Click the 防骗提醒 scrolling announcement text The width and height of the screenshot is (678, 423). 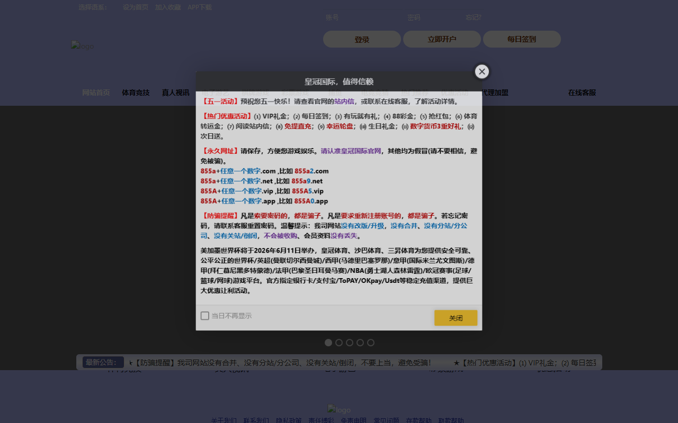[281, 363]
